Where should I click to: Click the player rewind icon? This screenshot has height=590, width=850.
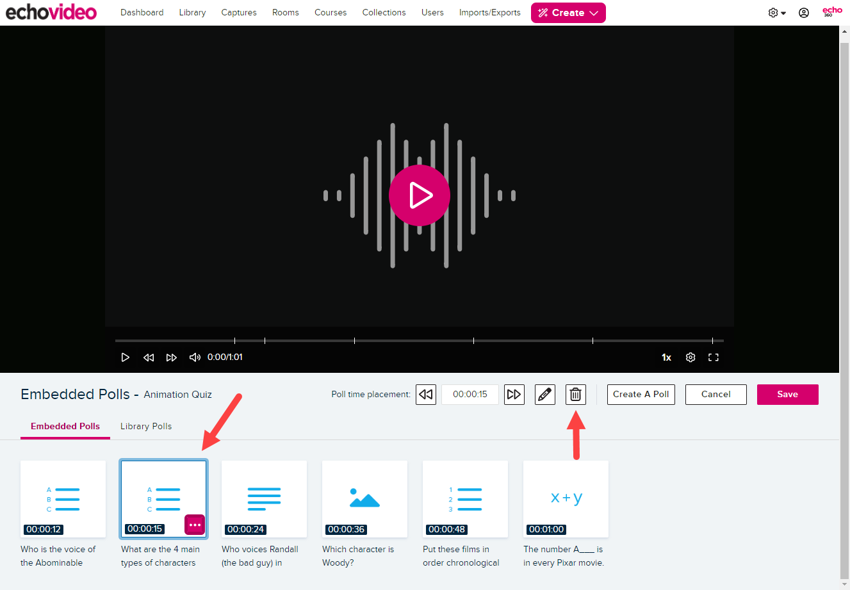pyautogui.click(x=149, y=357)
